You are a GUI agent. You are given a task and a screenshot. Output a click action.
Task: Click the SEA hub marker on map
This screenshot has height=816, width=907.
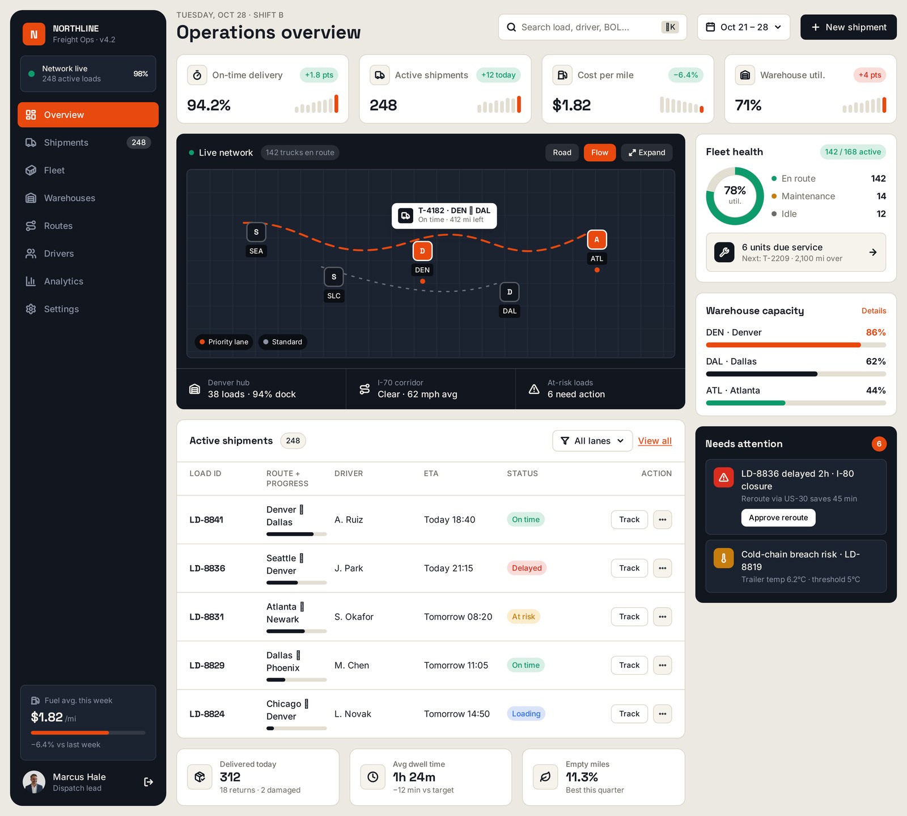click(x=256, y=232)
